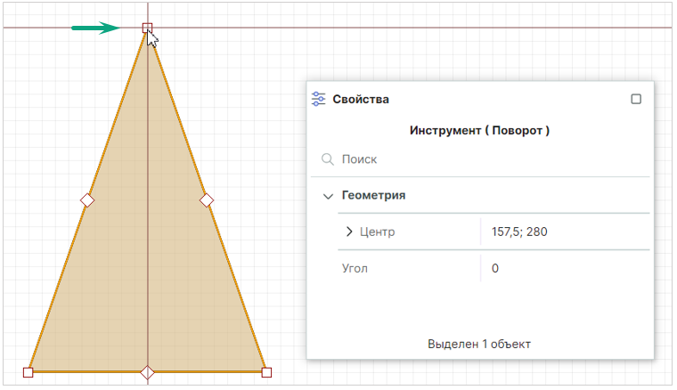Click the bottom-right square vertex handle

click(x=266, y=372)
